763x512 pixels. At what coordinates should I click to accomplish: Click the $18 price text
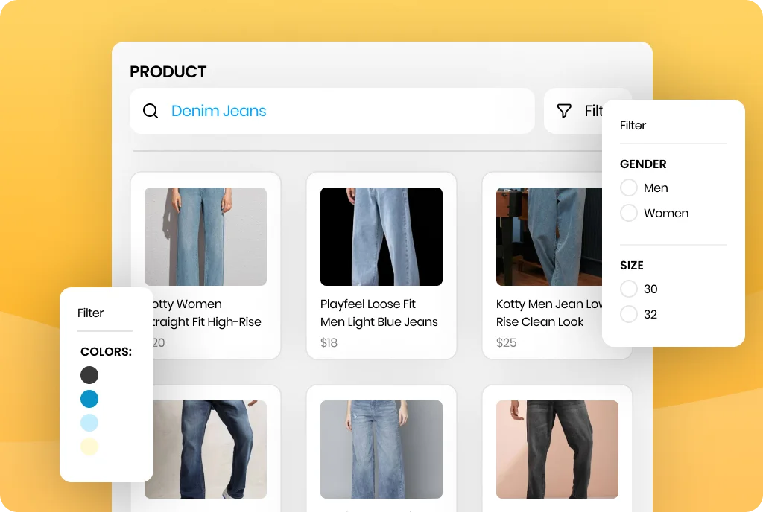pyautogui.click(x=329, y=342)
